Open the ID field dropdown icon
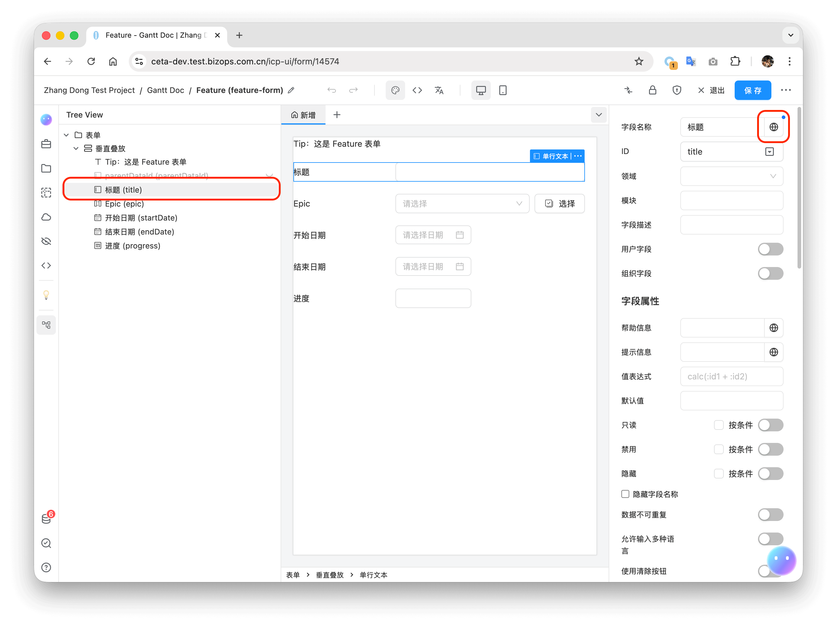The image size is (837, 627). coord(769,152)
